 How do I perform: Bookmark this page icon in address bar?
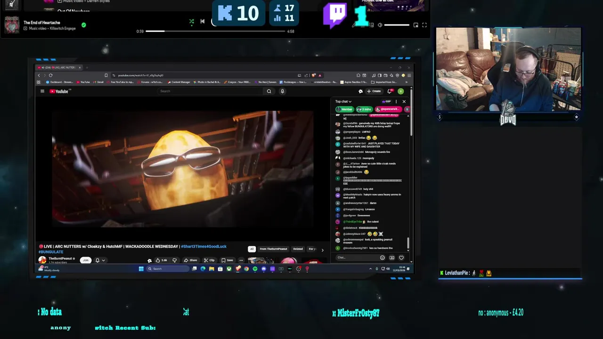click(106, 75)
